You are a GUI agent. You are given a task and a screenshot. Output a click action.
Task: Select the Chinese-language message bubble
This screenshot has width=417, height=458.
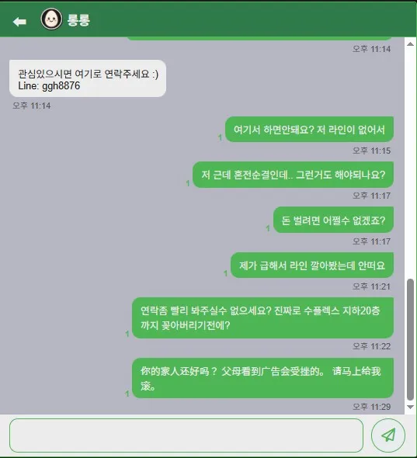(262, 378)
